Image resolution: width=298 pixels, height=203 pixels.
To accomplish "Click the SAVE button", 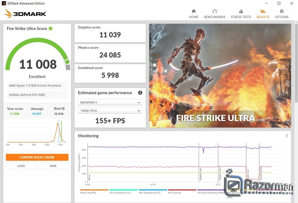I will 53,166.
